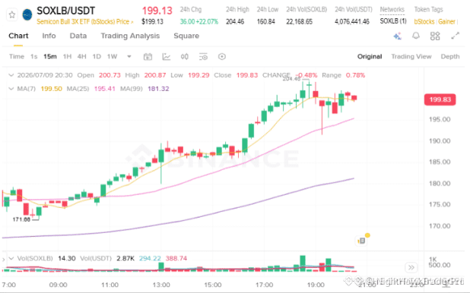The image size is (470, 293).
Task: Click the 195.00 price axis label
Action: pos(440,119)
